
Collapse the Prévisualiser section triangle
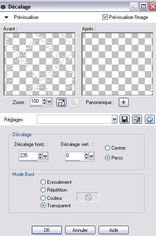(x=6, y=17)
